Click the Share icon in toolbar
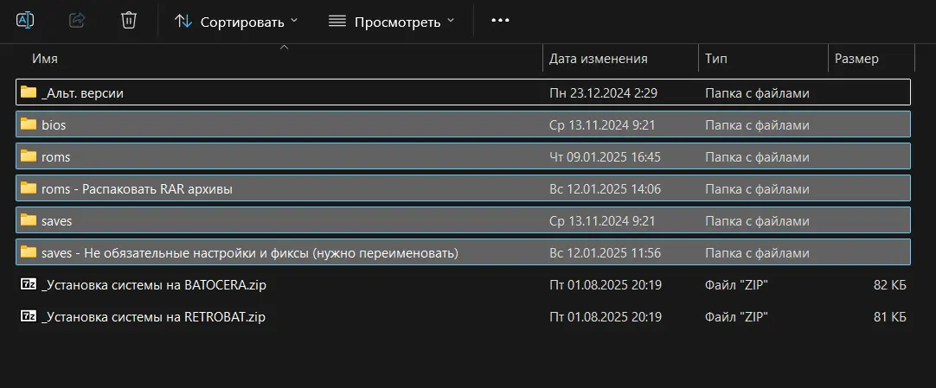Screen dimensions: 936x388 (77, 21)
